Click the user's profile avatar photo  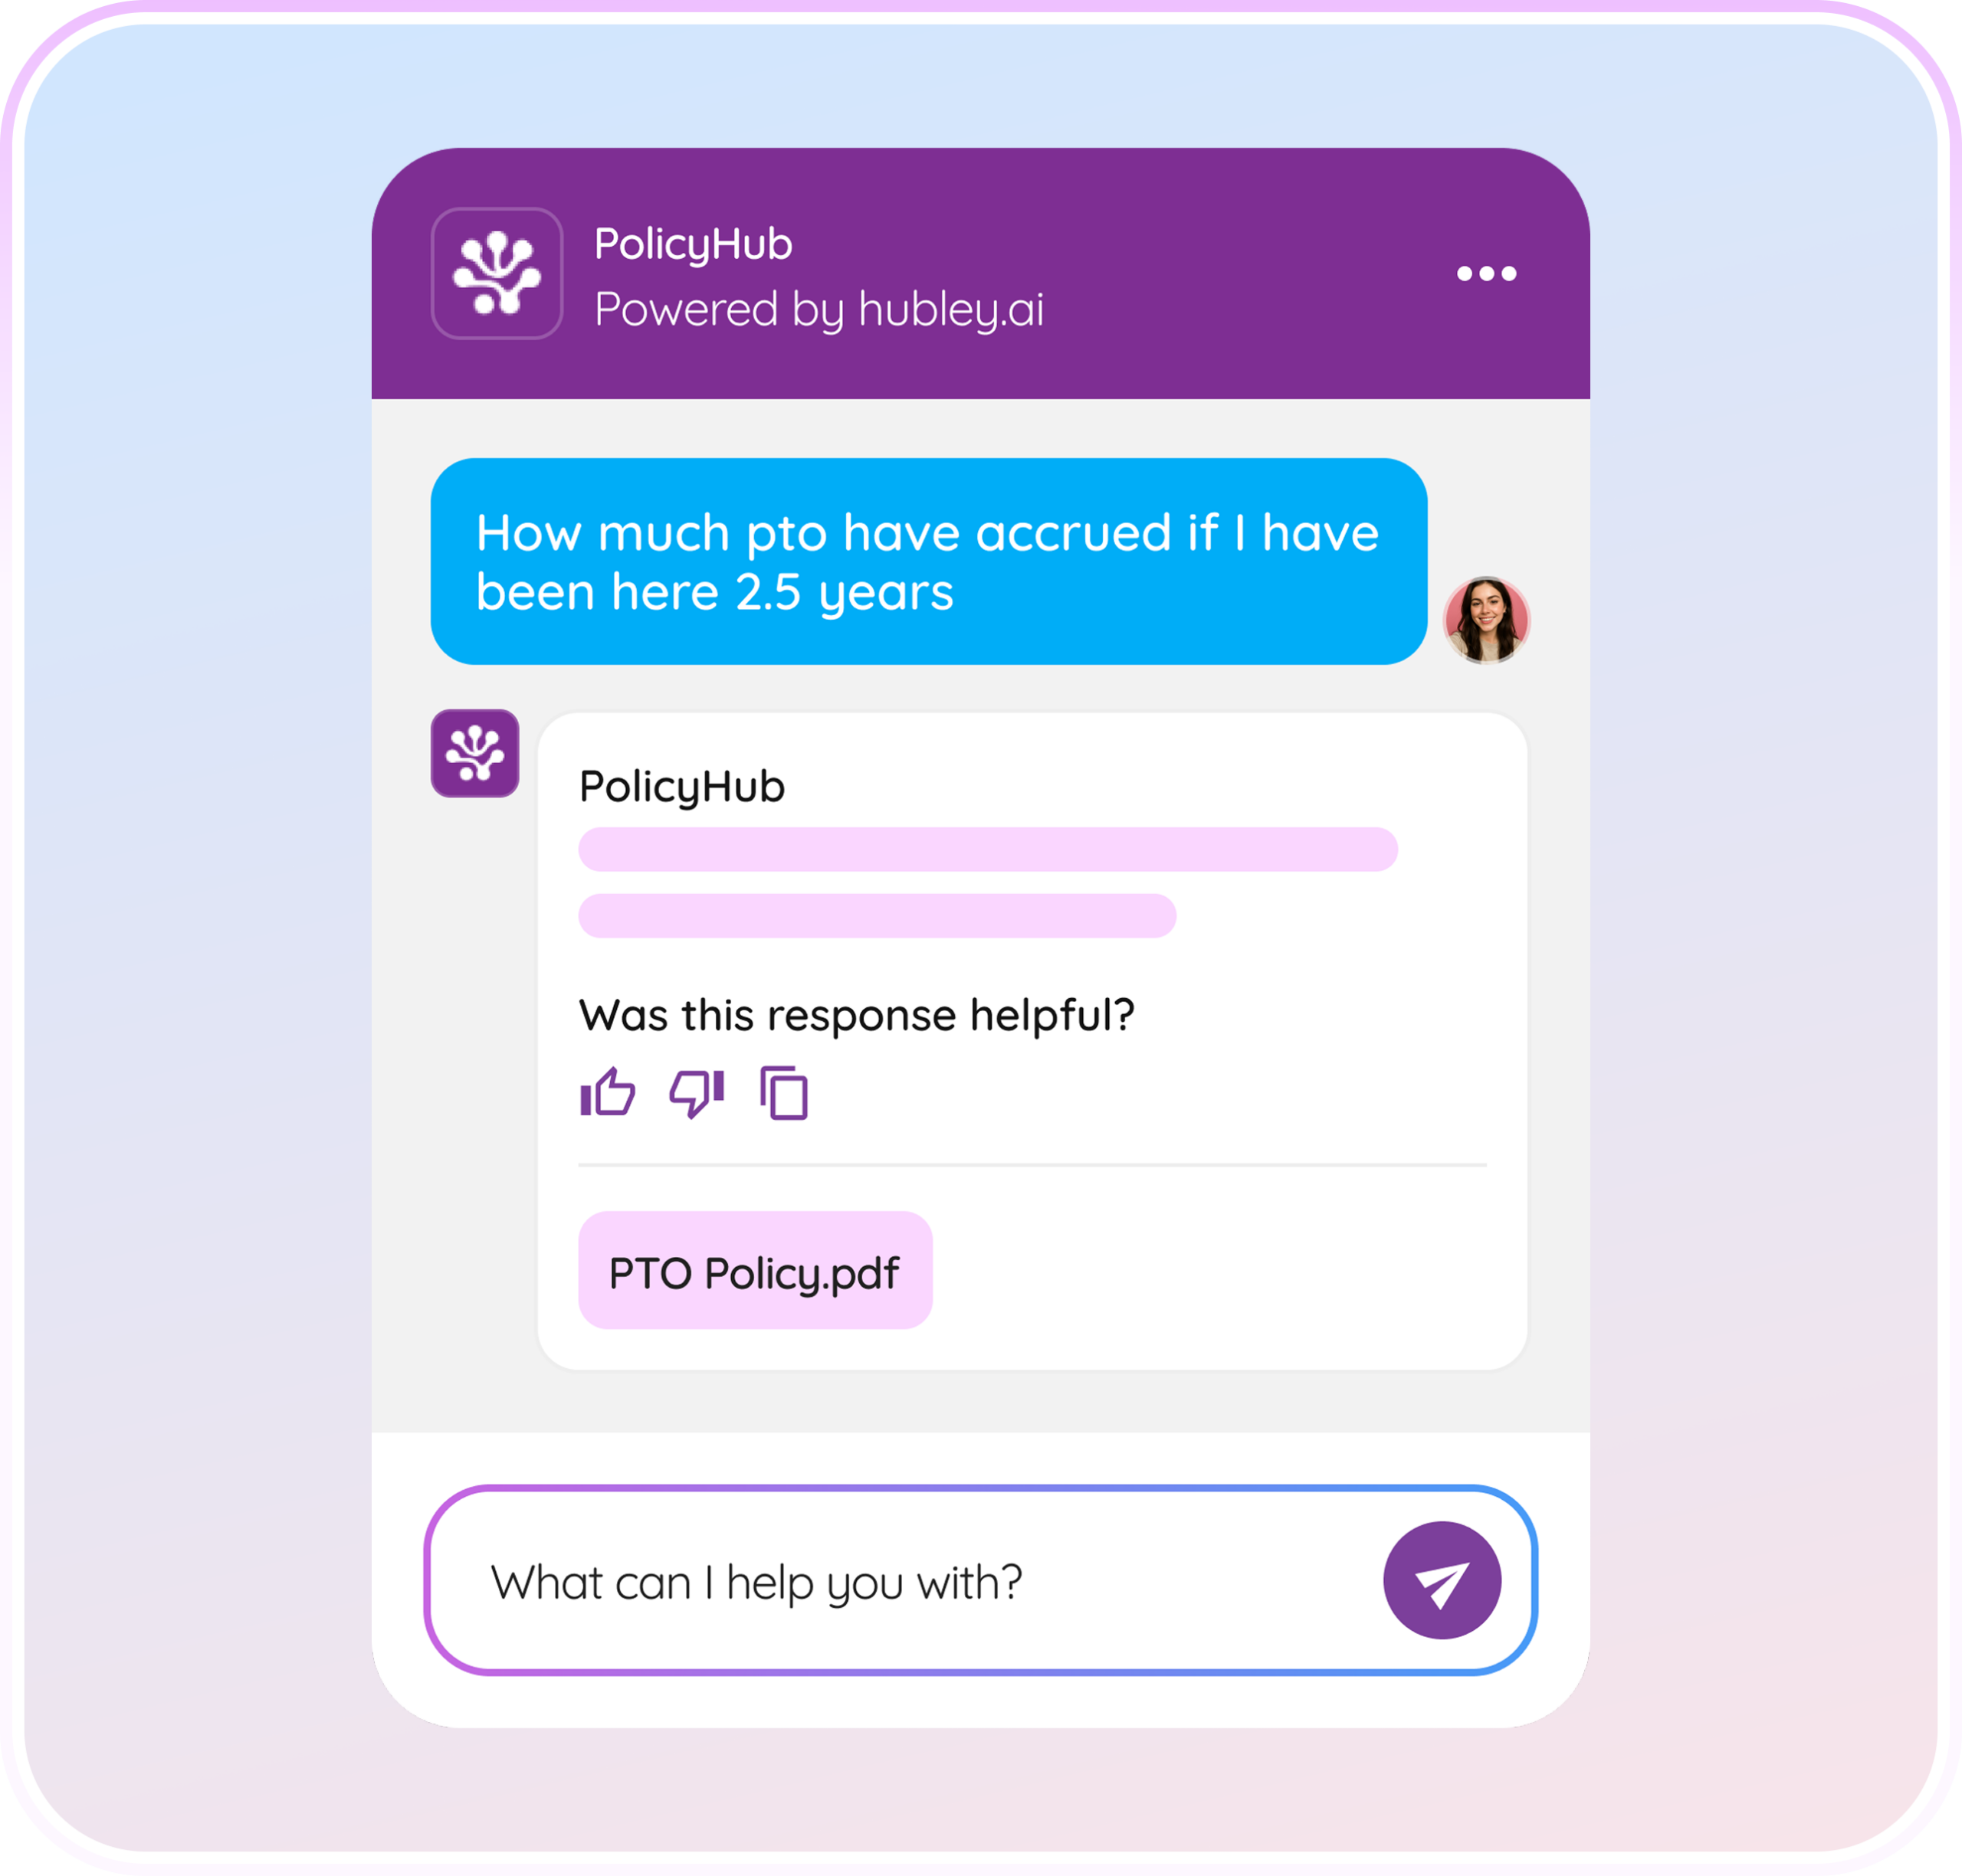tap(1486, 619)
